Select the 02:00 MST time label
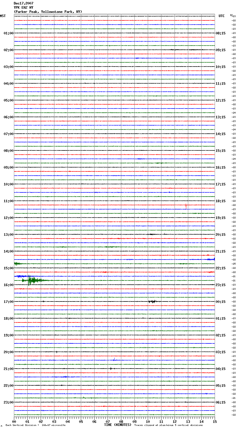This screenshot has height=429, width=237. 8,50
